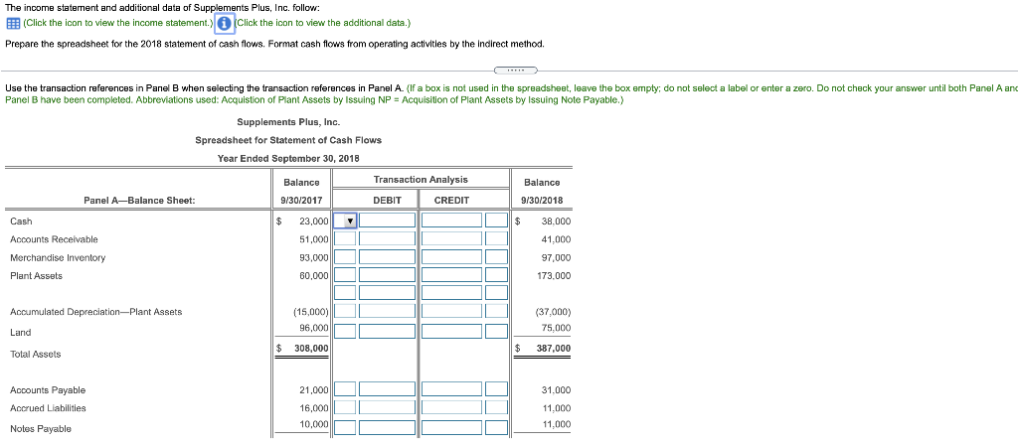Select Accounts Payable credit amount field
The image size is (1018, 446).
(452, 389)
